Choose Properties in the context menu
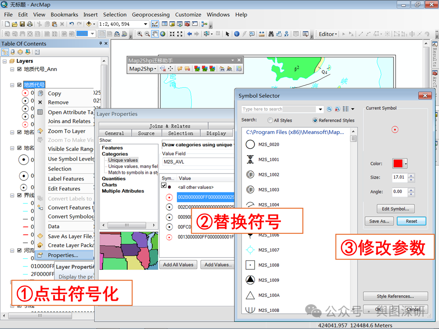This screenshot has width=439, height=329. 63,255
